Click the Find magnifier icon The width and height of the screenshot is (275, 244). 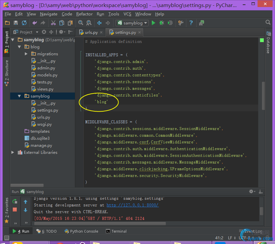[81, 23]
